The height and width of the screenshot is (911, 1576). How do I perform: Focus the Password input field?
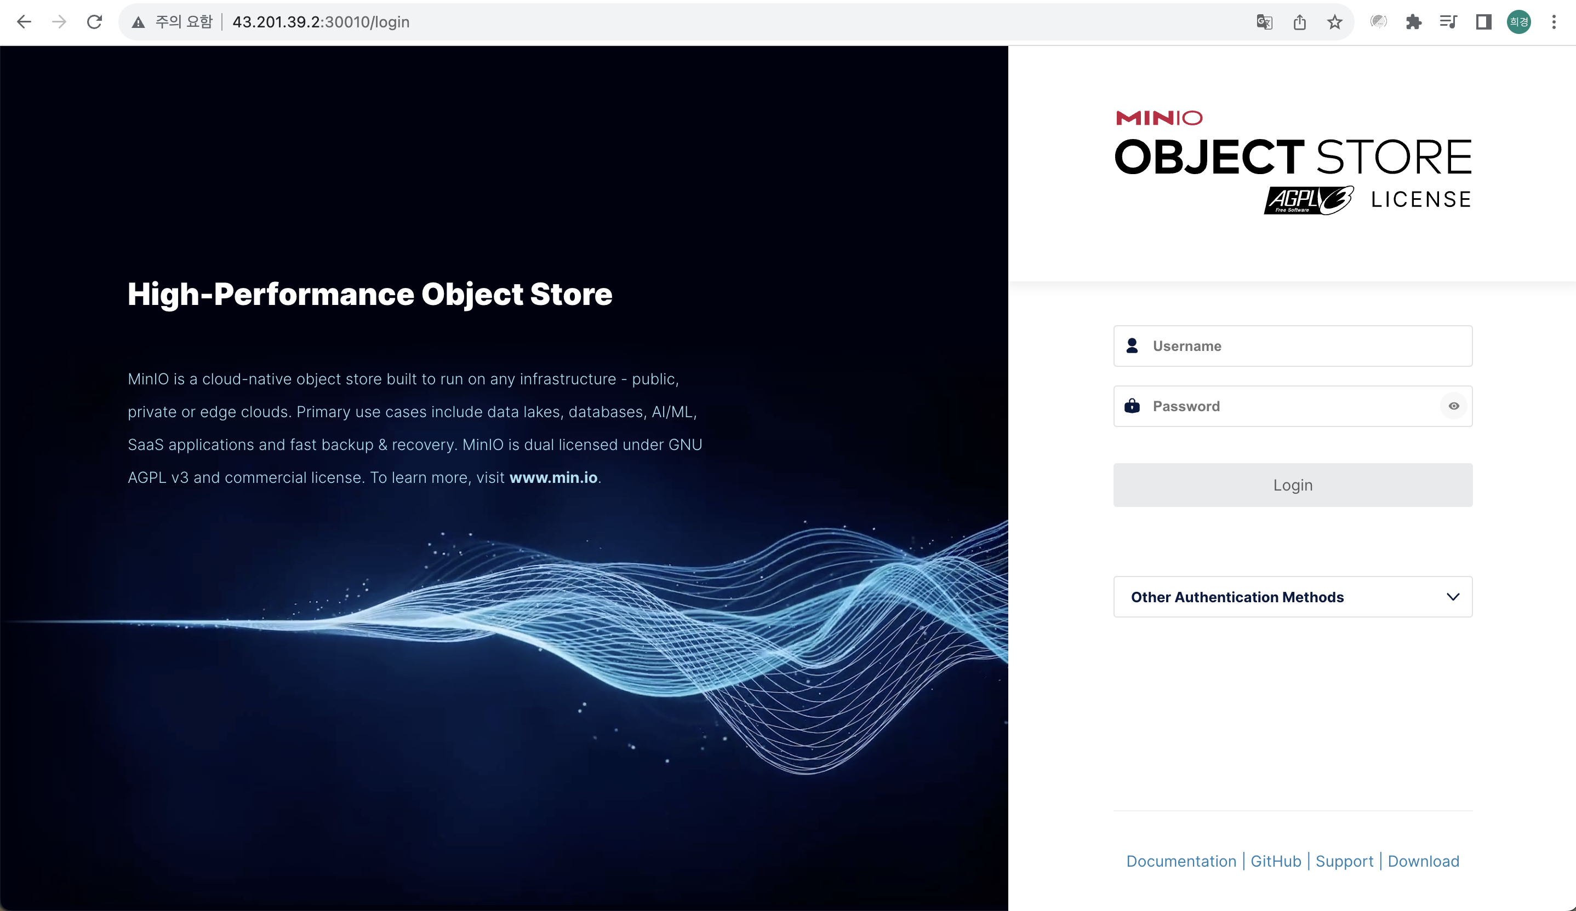click(x=1288, y=406)
